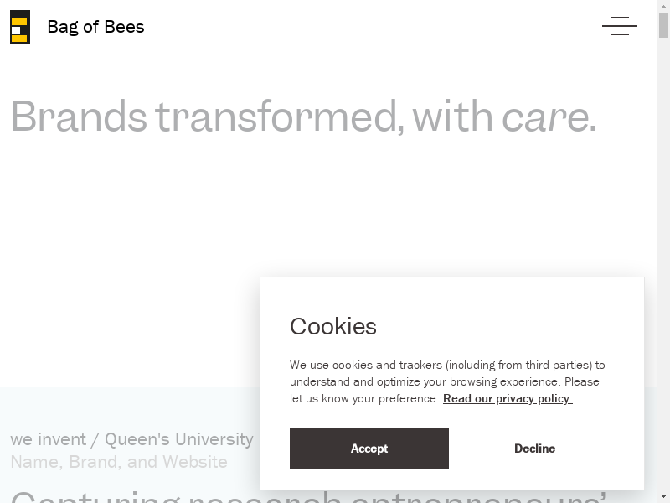The height and width of the screenshot is (503, 670).
Task: Click the vertical scrollbar thumb
Action: click(663, 25)
